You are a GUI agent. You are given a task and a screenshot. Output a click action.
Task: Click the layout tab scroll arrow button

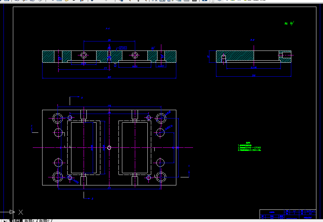click(x=5, y=221)
